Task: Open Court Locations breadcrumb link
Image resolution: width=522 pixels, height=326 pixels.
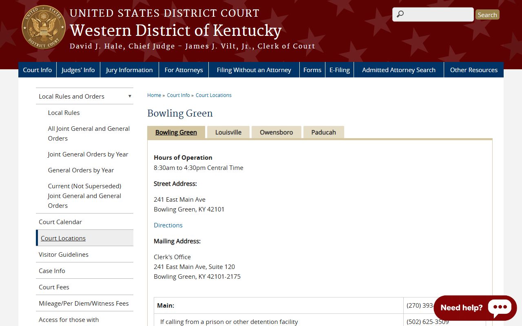Action: [214, 95]
